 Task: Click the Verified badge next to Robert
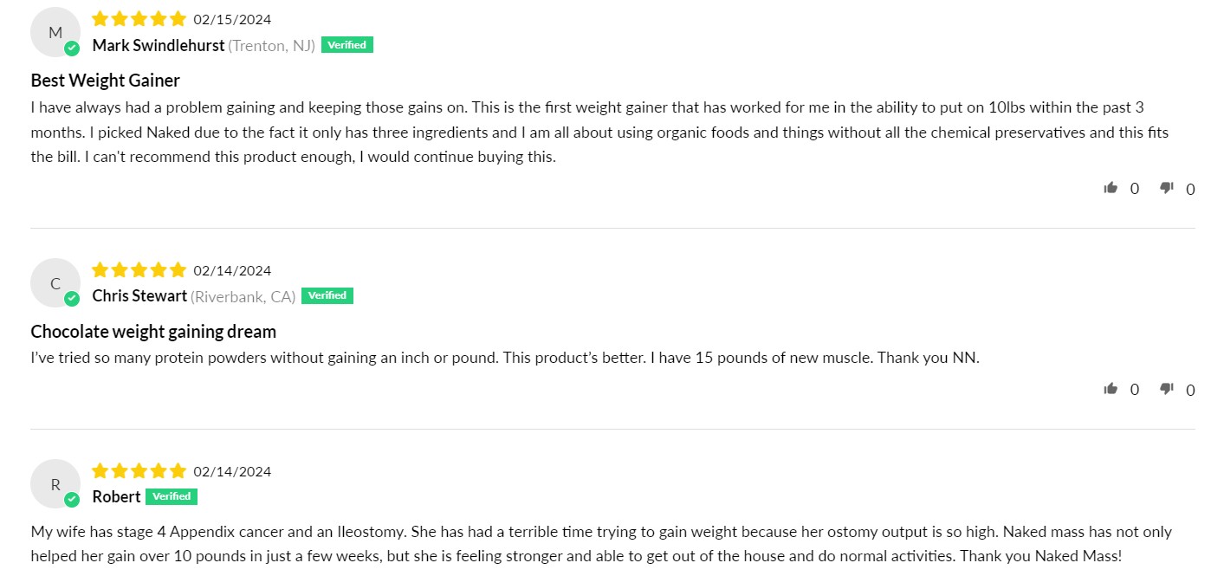pyautogui.click(x=172, y=496)
